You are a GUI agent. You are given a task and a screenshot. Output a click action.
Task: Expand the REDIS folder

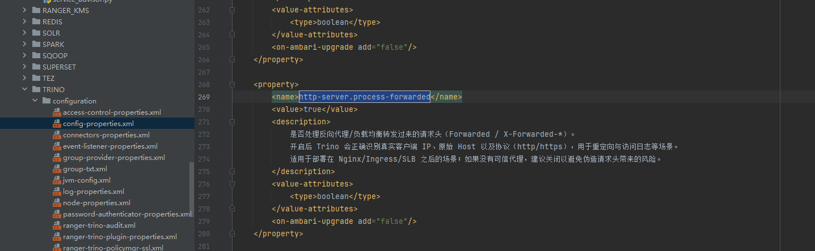coord(24,21)
